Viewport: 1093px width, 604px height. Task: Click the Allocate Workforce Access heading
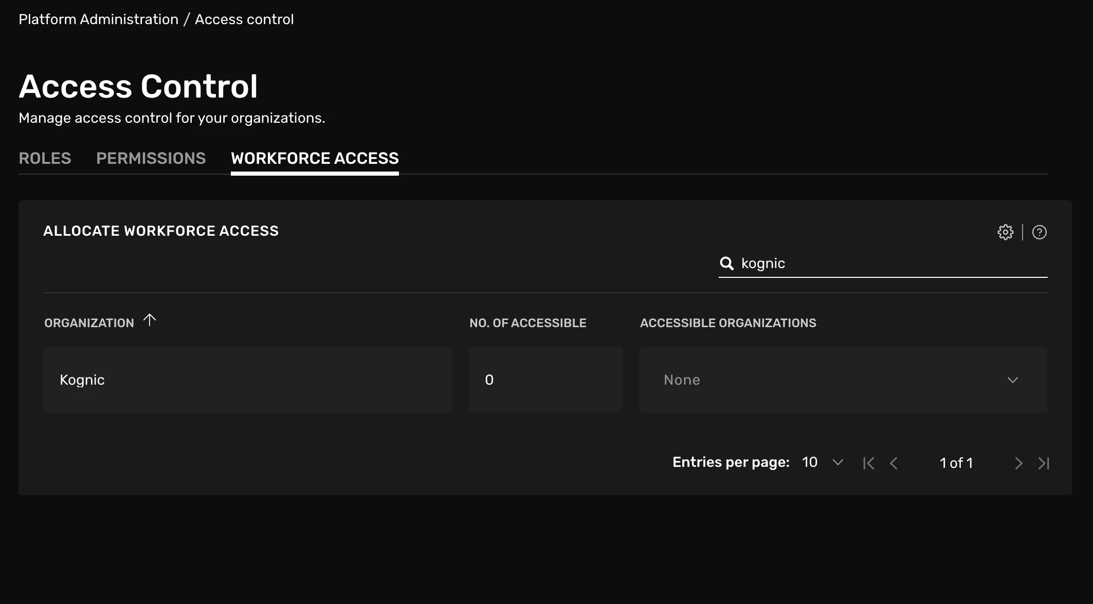click(161, 231)
